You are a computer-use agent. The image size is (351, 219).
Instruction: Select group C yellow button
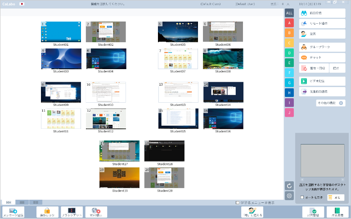pos(289,43)
